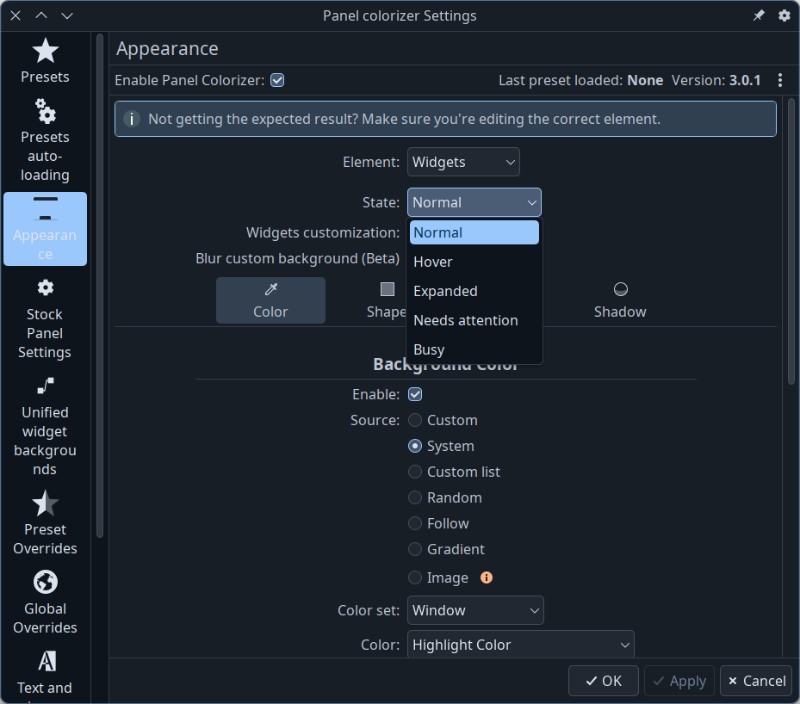Expand the Highlight Color dropdown

tap(520, 645)
